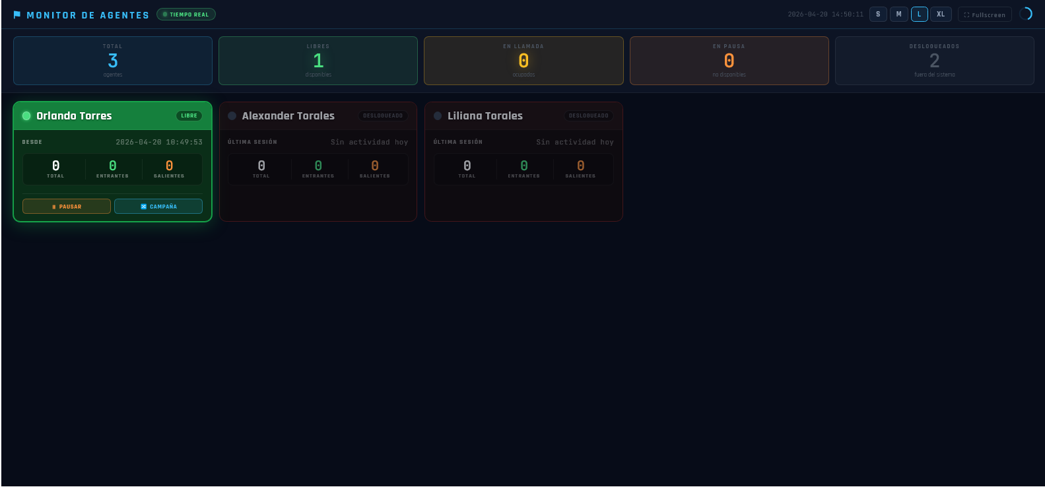Click the loading spinner icon at top right

click(x=1026, y=14)
